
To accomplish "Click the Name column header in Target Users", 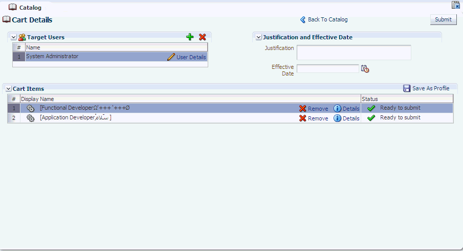I will click(116, 47).
